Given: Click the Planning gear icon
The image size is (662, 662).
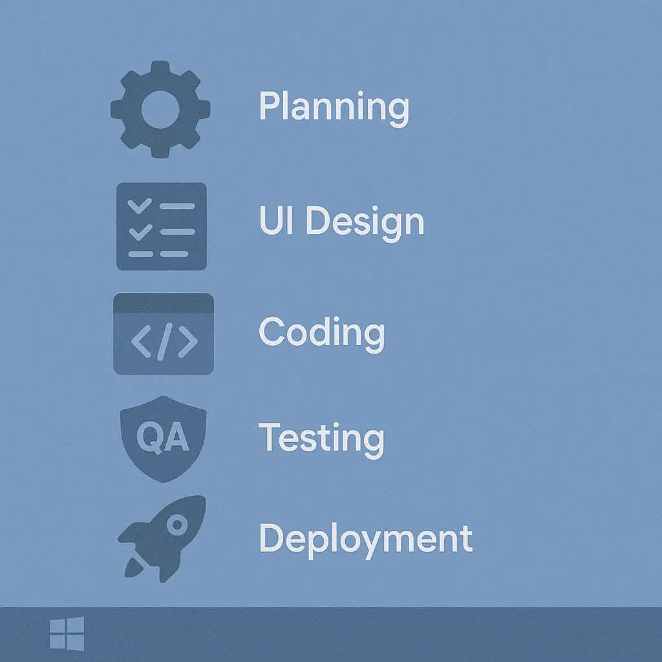Looking at the screenshot, I should (160, 109).
